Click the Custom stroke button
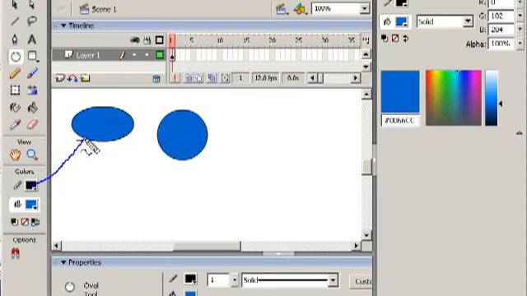Image resolution: width=527 pixels, height=296 pixels. (361, 281)
